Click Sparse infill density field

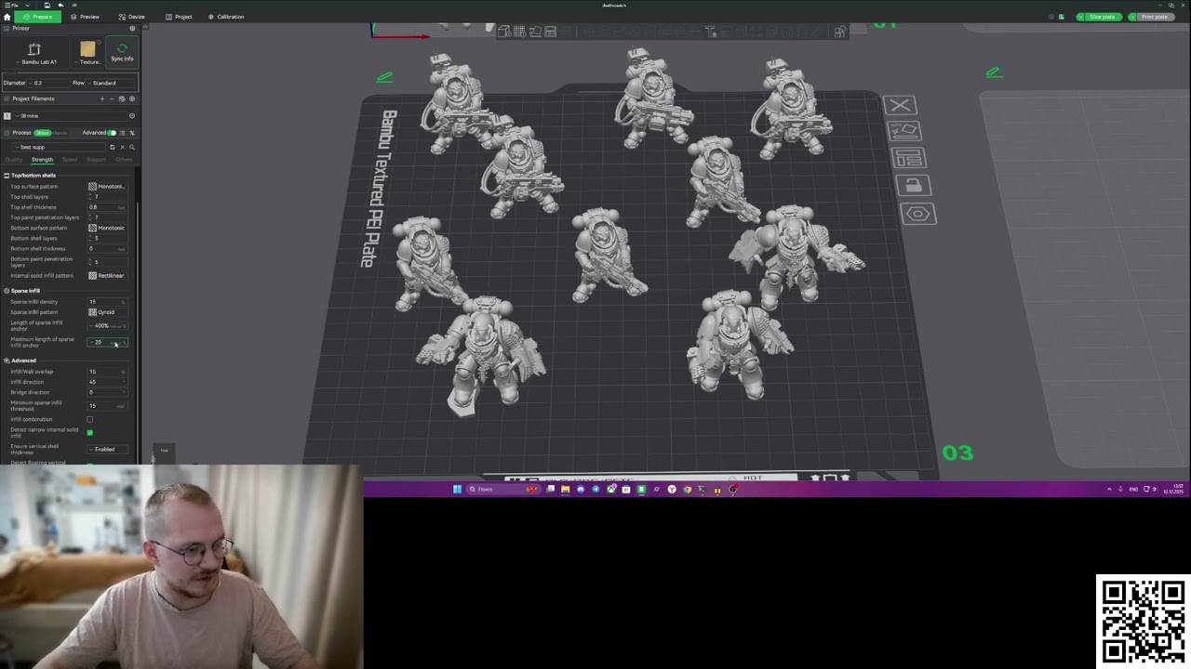(107, 302)
